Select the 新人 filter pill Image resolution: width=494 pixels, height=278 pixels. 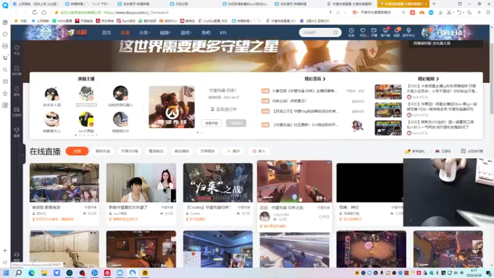(x=259, y=151)
